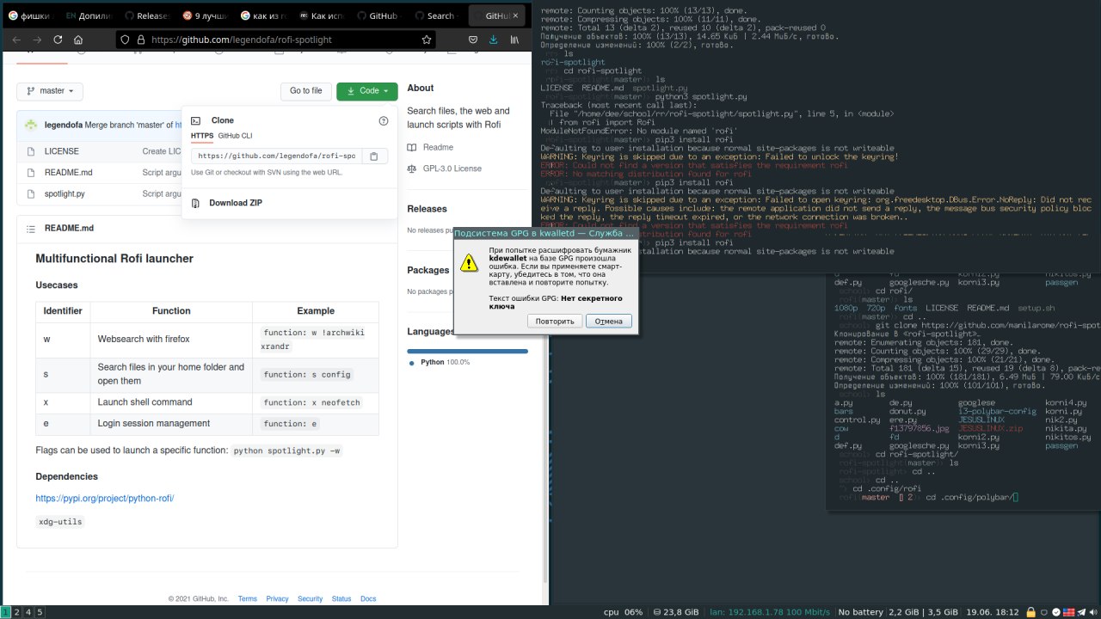1101x619 pixels.
Task: Switch to the 'фишки' Google tab
Action: coord(30,15)
